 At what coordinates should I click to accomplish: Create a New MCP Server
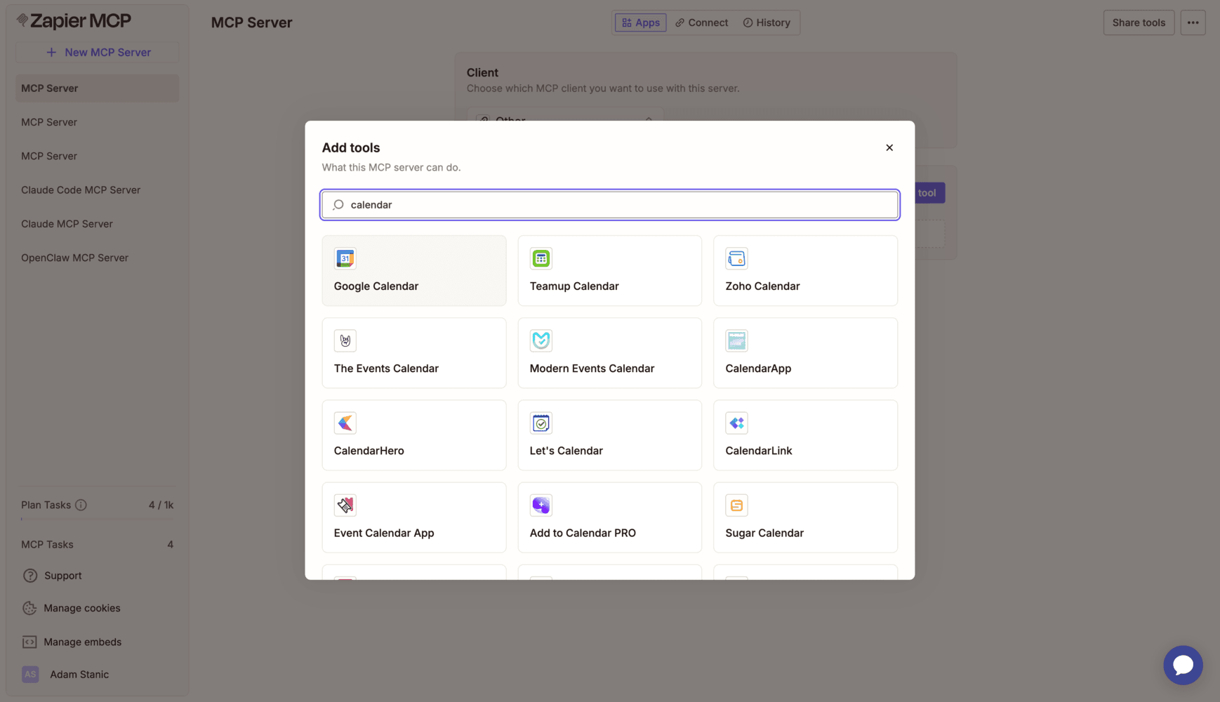point(98,52)
